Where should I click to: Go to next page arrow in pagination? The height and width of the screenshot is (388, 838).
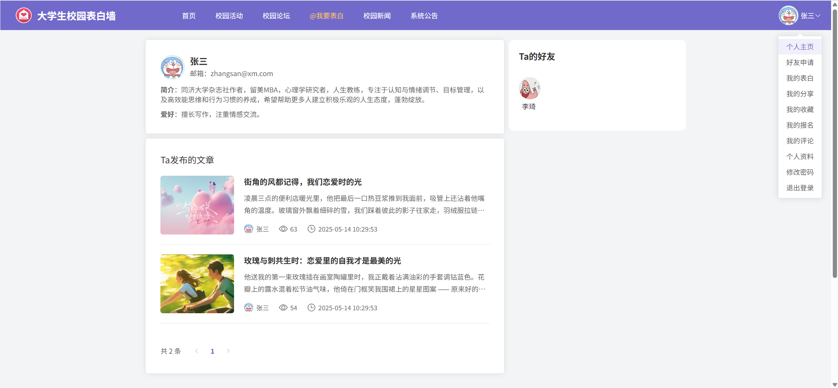[228, 351]
